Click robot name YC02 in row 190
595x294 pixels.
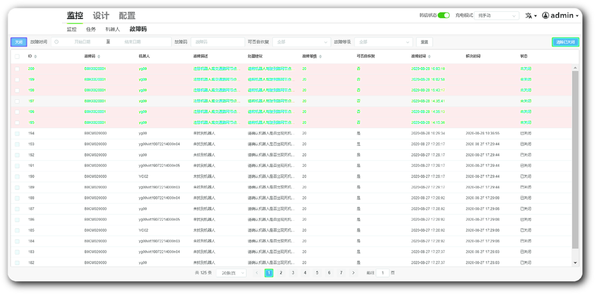[143, 176]
